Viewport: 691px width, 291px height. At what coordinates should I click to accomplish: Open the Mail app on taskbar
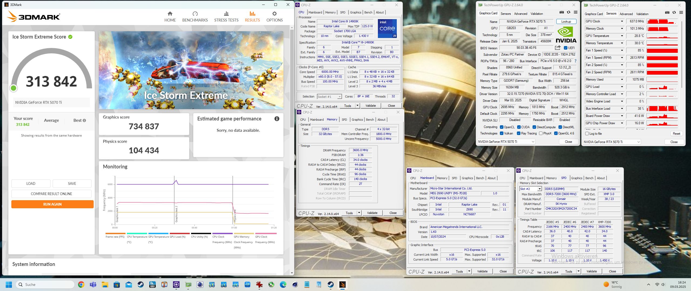click(128, 285)
